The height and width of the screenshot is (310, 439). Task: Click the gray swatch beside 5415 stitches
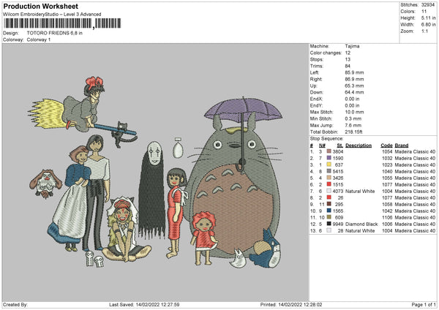tap(329, 171)
